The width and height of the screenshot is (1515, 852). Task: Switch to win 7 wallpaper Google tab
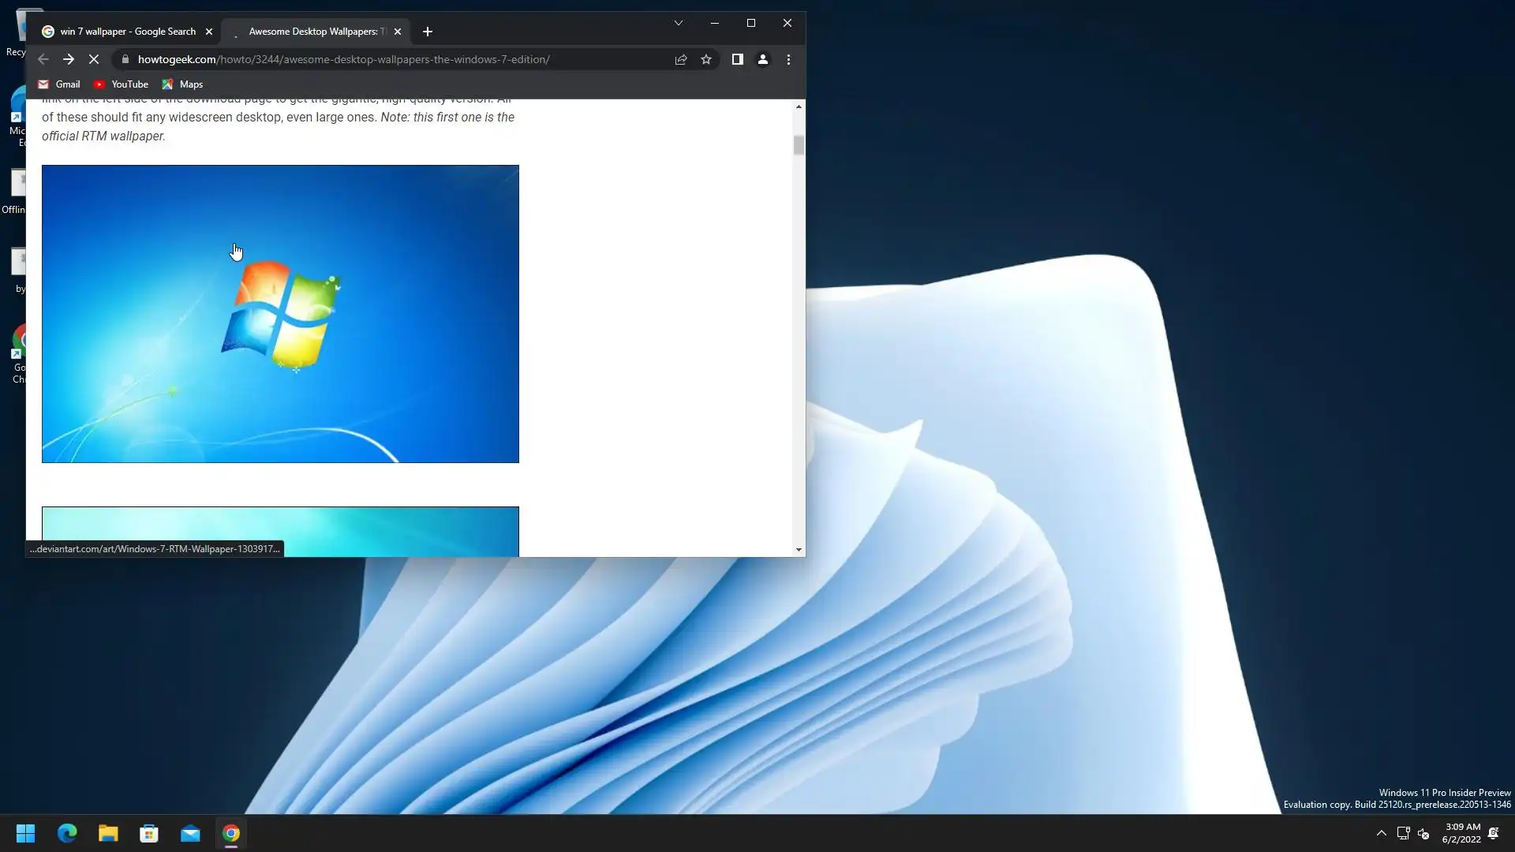[x=126, y=32]
